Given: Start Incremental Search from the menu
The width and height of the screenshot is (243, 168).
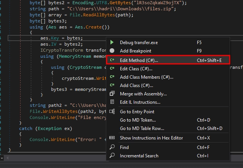Looking at the screenshot, I should 139,156.
